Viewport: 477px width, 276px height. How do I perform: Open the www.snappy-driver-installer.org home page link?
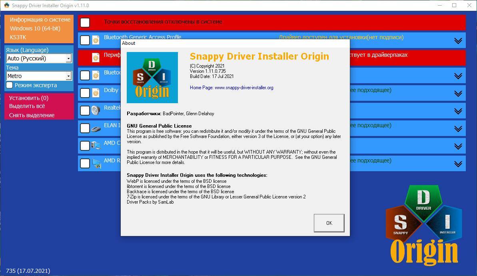point(244,88)
